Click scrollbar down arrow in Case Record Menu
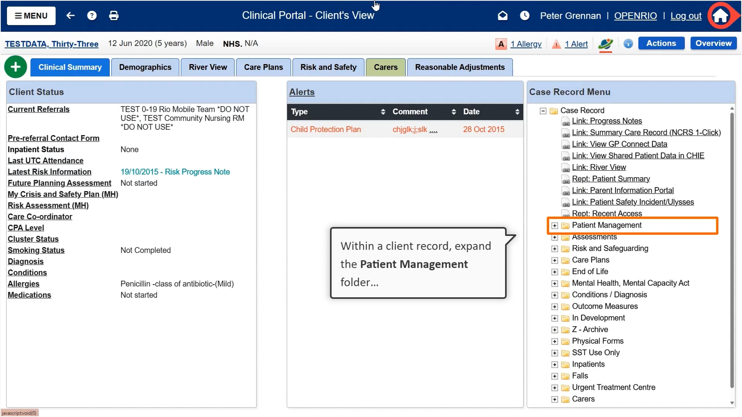Image resolution: width=742 pixels, height=417 pixels. [x=732, y=403]
